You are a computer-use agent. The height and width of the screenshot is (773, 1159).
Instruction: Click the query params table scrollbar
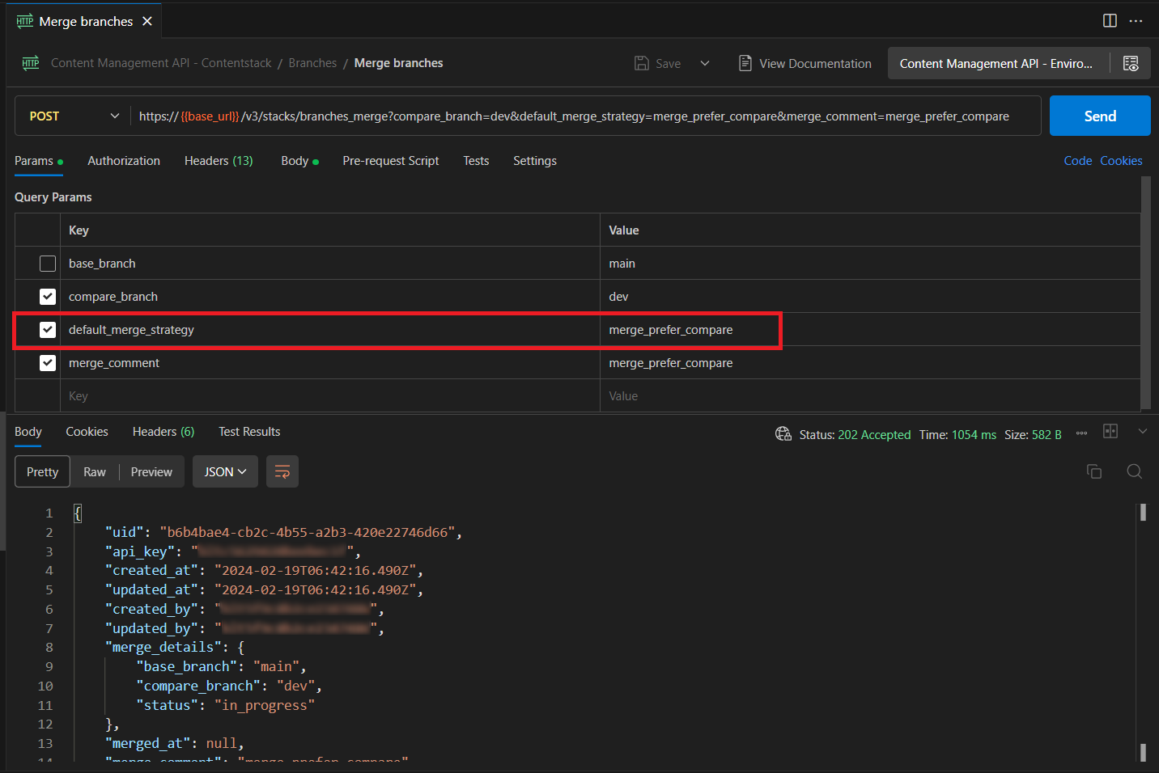pos(1145,293)
